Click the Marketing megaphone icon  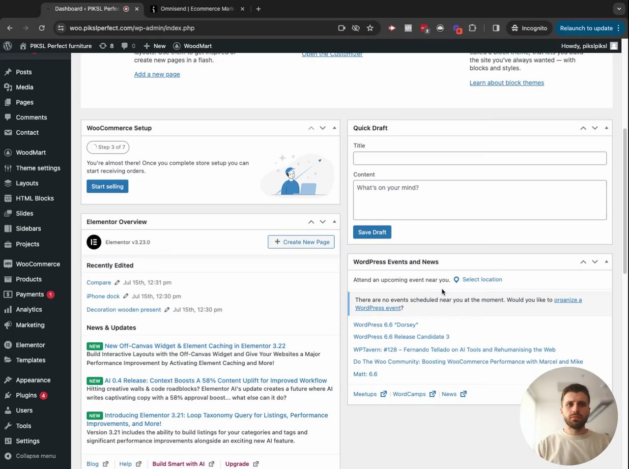pyautogui.click(x=8, y=325)
